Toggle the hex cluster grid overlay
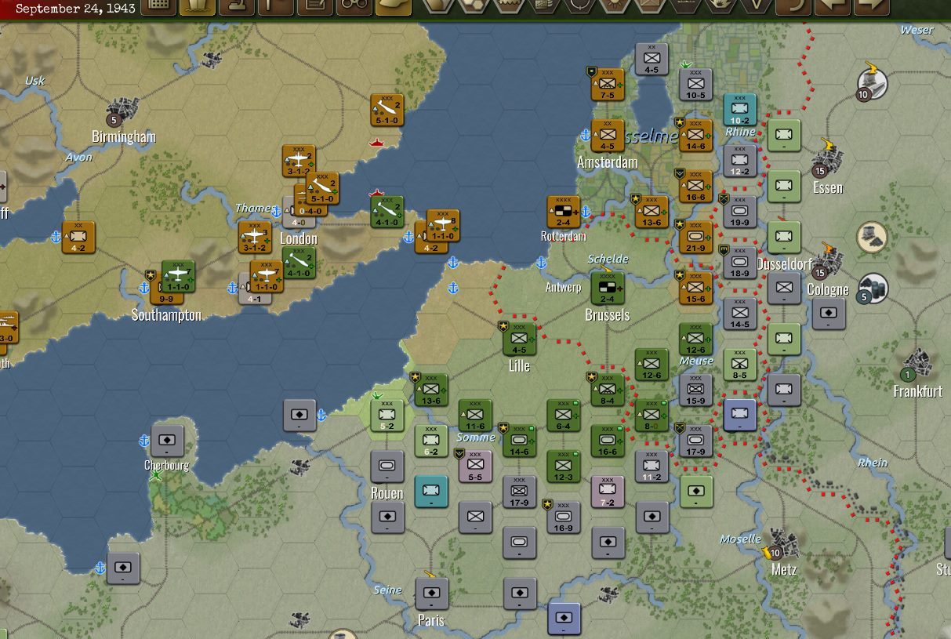This screenshot has height=639, width=951. click(474, 5)
